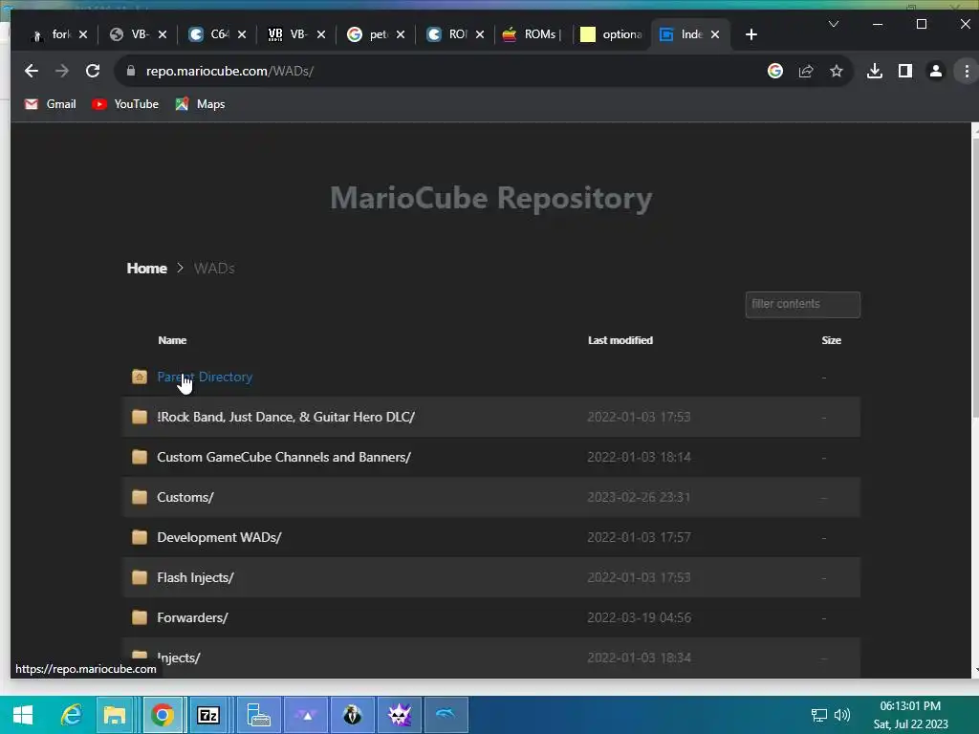Click the folder icon beside Forwarders
This screenshot has height=734, width=979.
point(140,617)
